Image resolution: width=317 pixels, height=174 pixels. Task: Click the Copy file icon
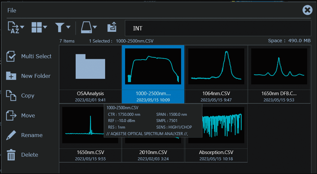11,96
